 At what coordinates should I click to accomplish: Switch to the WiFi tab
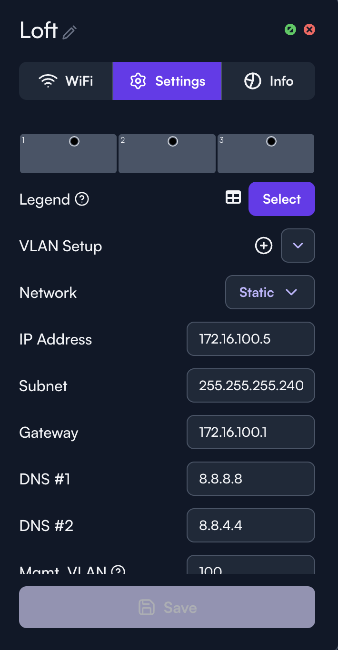[66, 81]
